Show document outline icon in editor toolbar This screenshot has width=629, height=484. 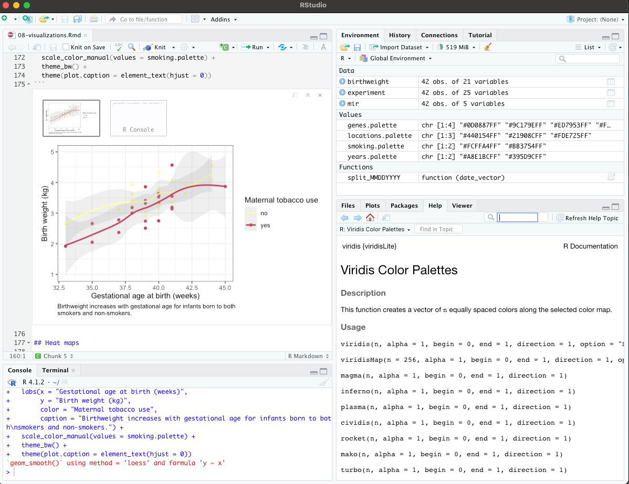305,47
